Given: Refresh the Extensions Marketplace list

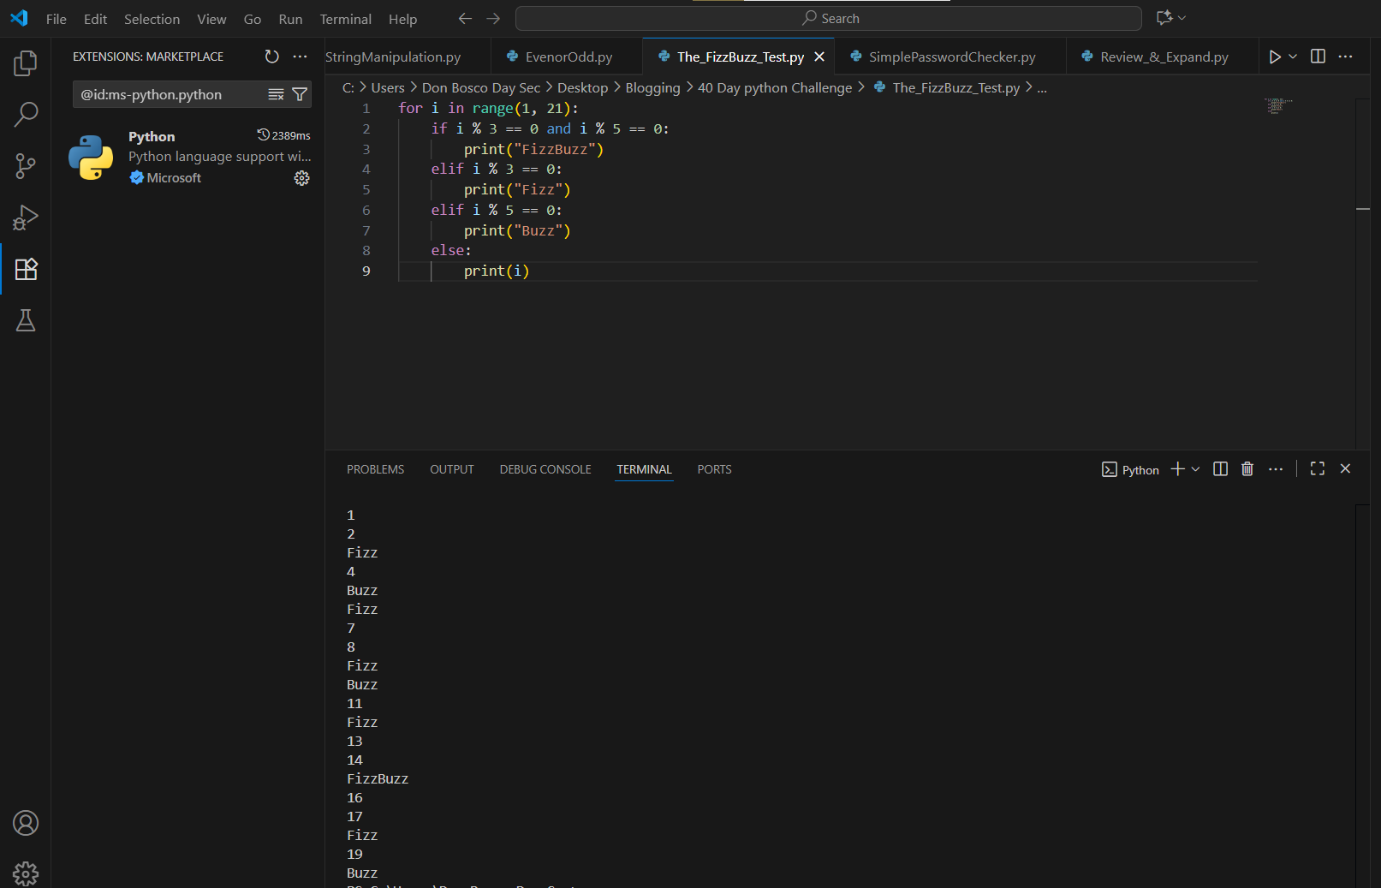Looking at the screenshot, I should [x=271, y=57].
